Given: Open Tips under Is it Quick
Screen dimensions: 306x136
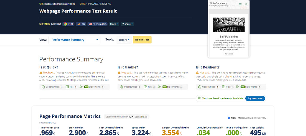Looking at the screenshot, I should (x=71, y=87).
